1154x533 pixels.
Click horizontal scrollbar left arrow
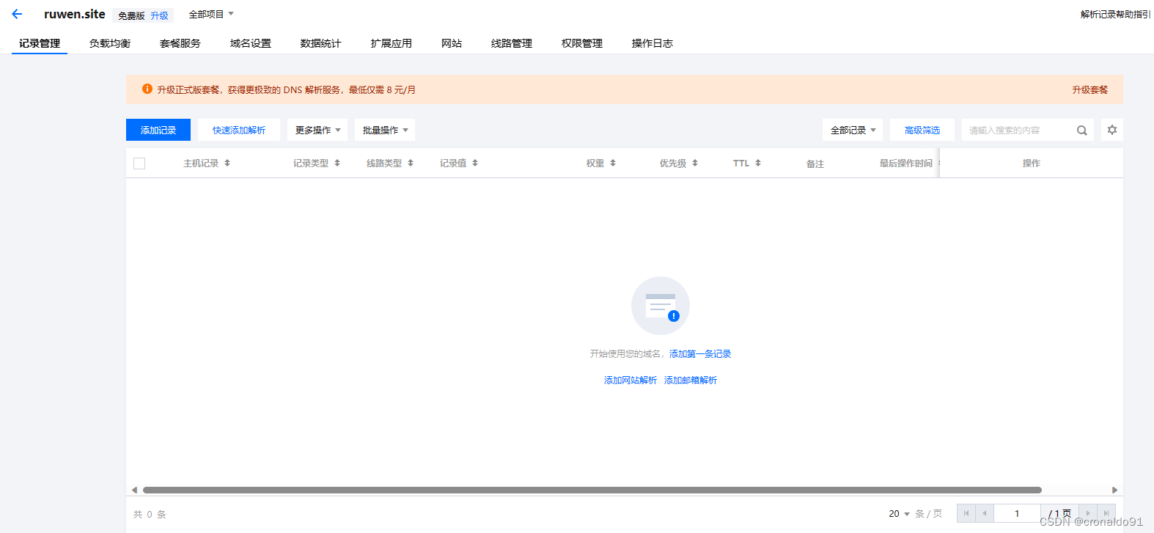point(134,490)
